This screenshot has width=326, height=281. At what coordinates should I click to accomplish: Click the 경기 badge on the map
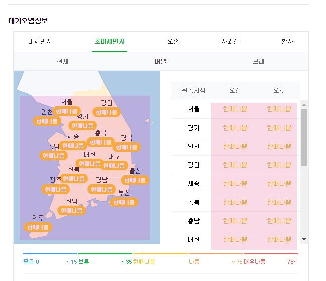(83, 126)
